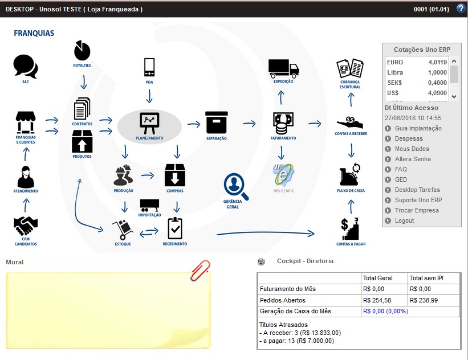This screenshot has height=360, width=468.
Task: Open the Estoque hand truck icon
Action: point(123,230)
